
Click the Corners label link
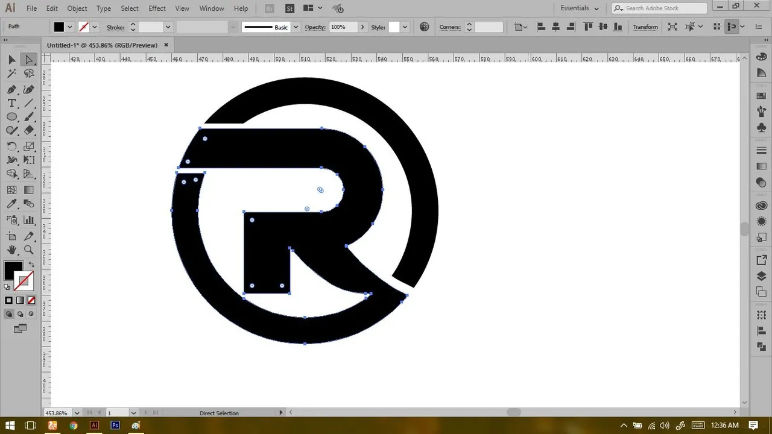coord(450,27)
